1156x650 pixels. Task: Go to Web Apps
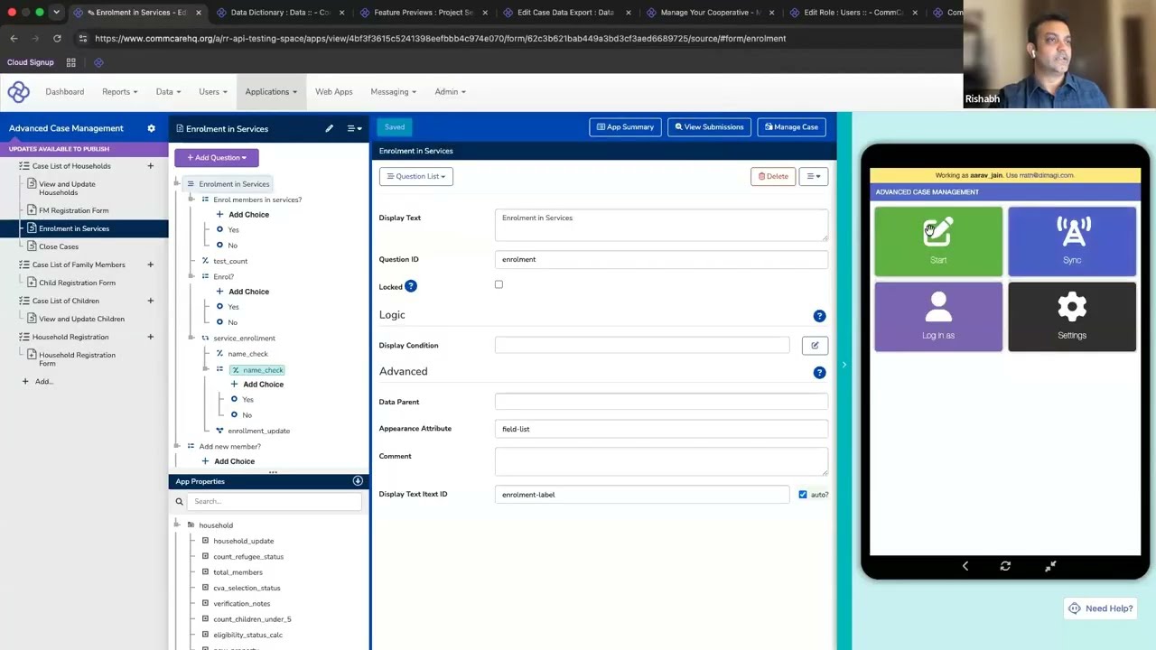point(333,91)
